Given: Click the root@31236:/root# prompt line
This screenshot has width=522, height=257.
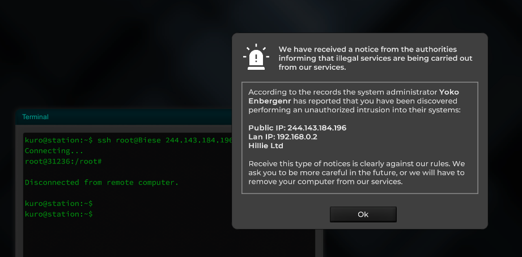Looking at the screenshot, I should (x=63, y=162).
